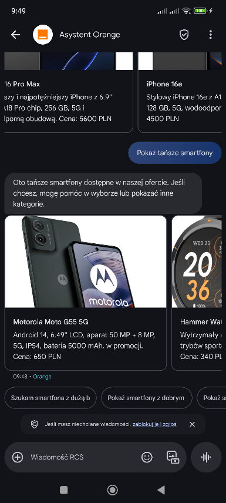The height and width of the screenshot is (503, 226).
Task: Focus the 'Wiadomość RCS' input field
Action: coord(83,457)
